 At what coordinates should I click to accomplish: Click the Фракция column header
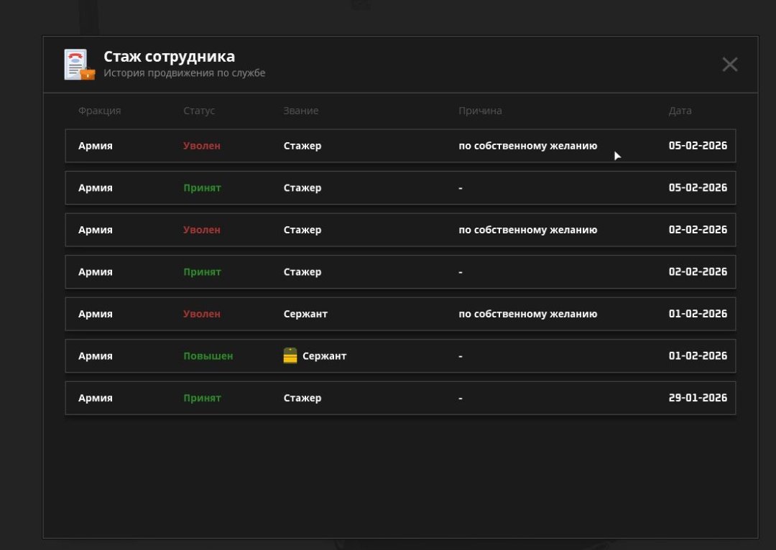pyautogui.click(x=99, y=111)
